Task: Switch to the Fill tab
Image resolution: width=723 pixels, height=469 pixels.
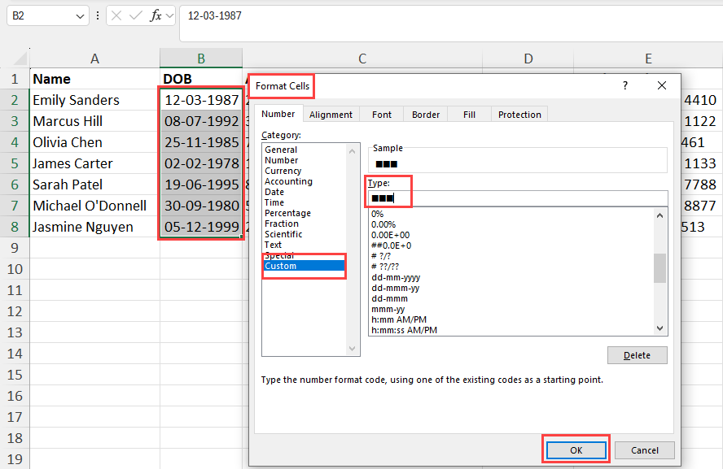Action: coord(470,115)
